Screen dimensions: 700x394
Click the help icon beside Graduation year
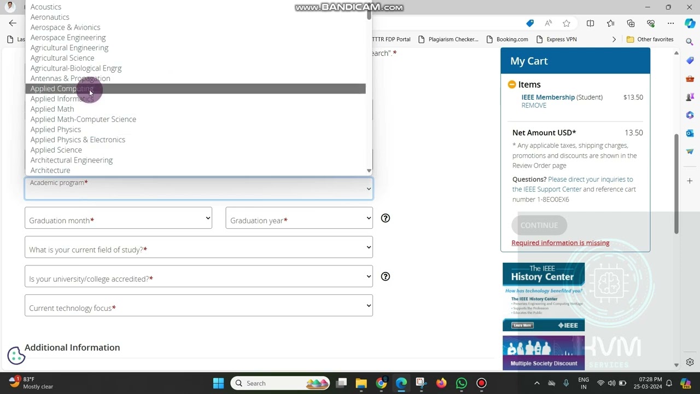pos(386,218)
